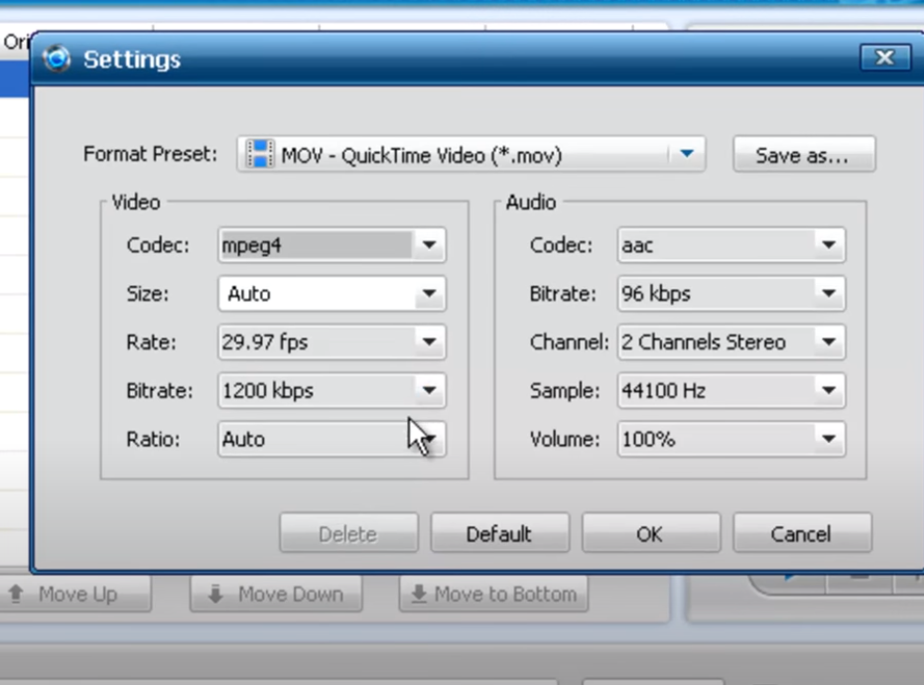The height and width of the screenshot is (685, 924).
Task: Click the Move Down arrow icon
Action: (x=215, y=594)
